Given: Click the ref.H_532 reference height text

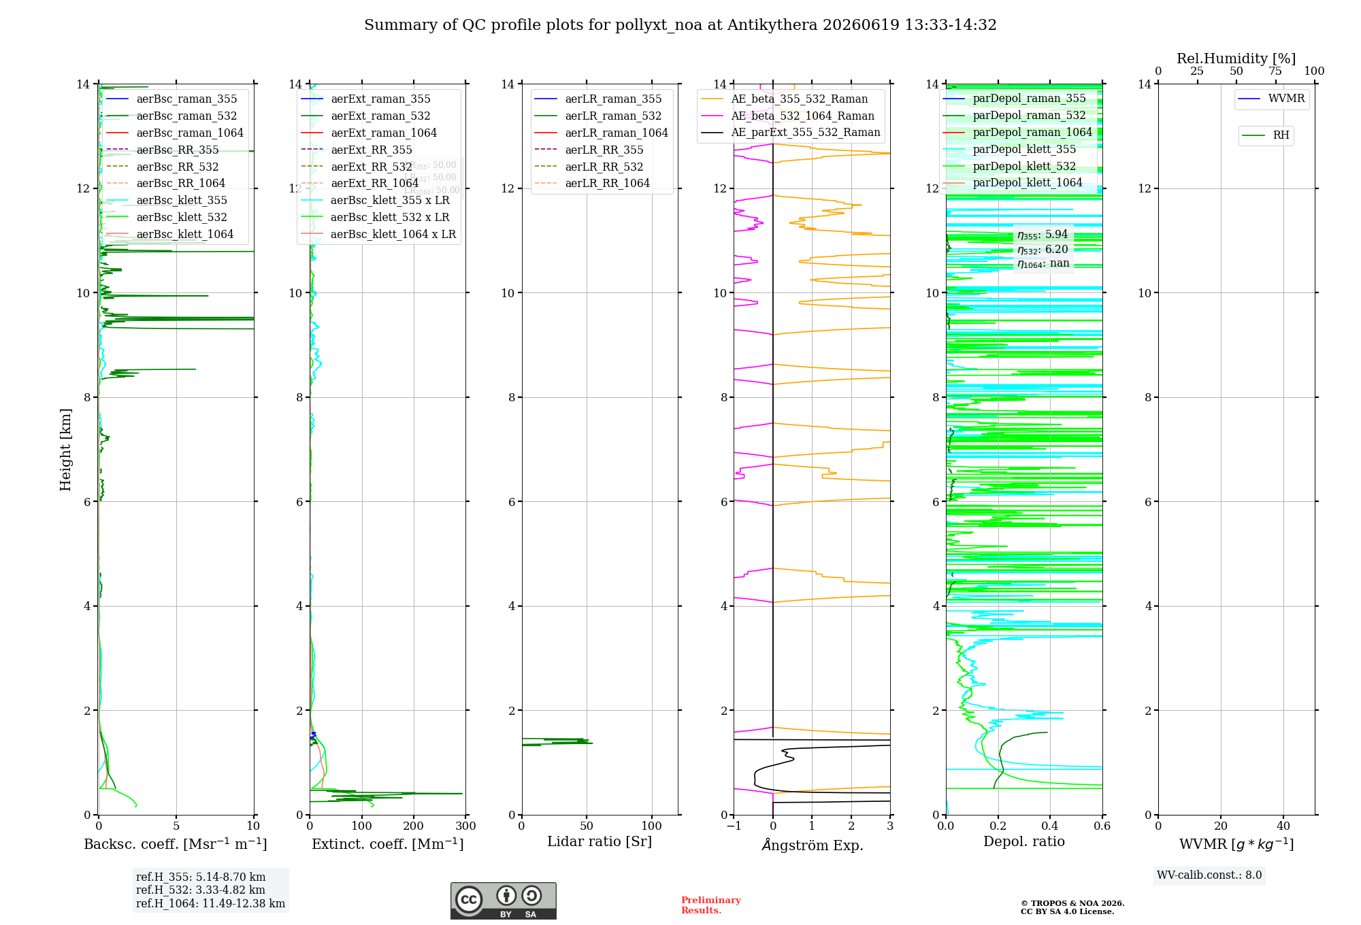Looking at the screenshot, I should [x=201, y=890].
